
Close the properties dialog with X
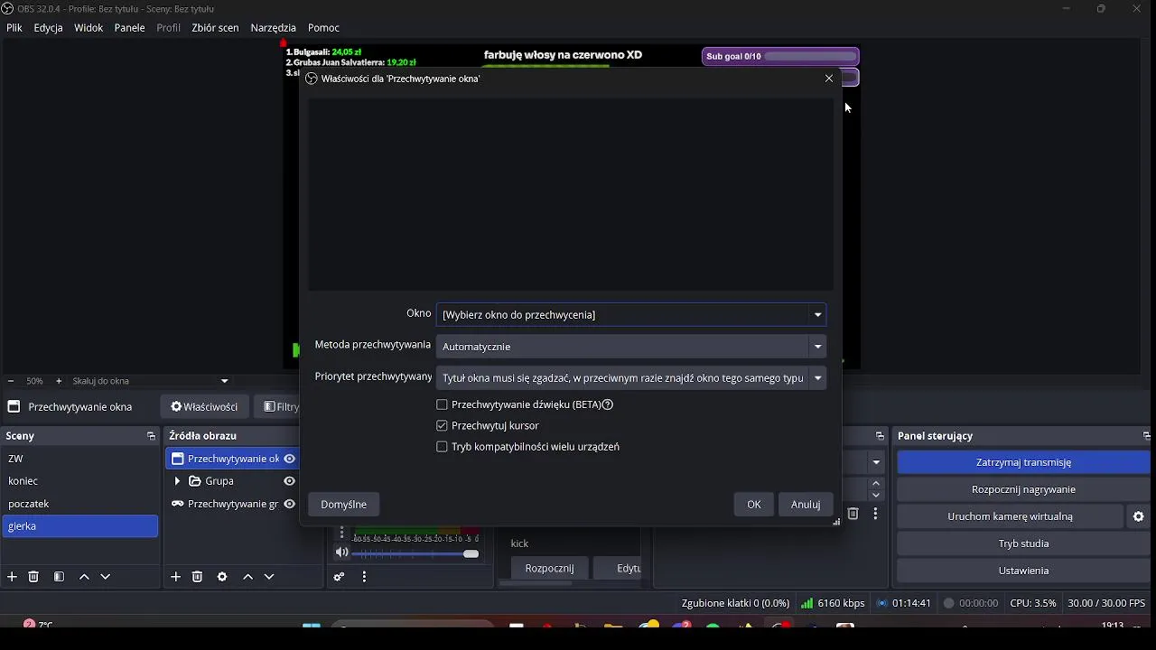[829, 79]
